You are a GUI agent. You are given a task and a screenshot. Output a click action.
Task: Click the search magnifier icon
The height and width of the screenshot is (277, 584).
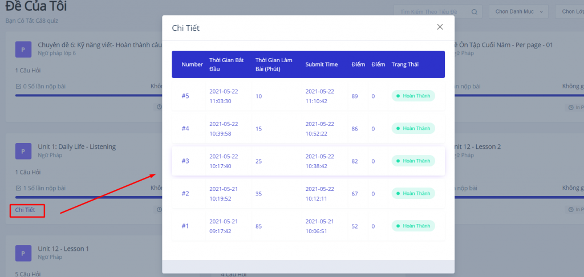pyautogui.click(x=474, y=12)
